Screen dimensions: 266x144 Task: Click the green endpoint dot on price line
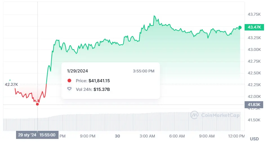coord(240,27)
